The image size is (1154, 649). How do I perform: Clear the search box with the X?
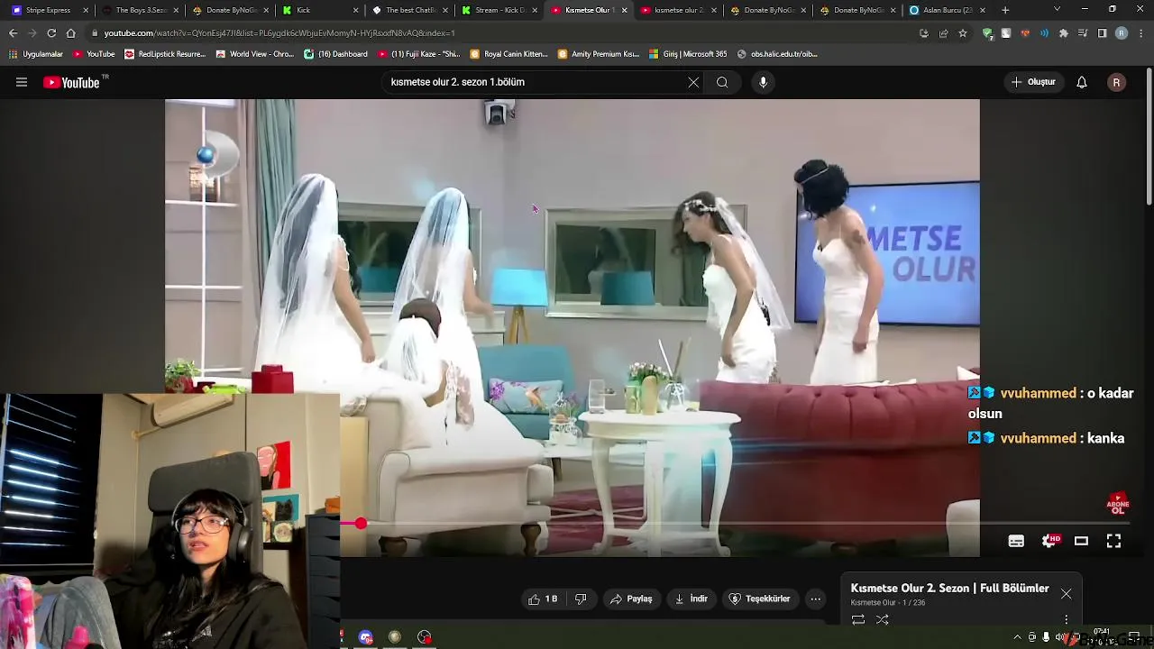(693, 82)
